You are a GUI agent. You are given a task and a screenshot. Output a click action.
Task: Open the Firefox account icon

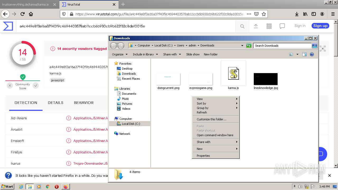tap(322, 14)
